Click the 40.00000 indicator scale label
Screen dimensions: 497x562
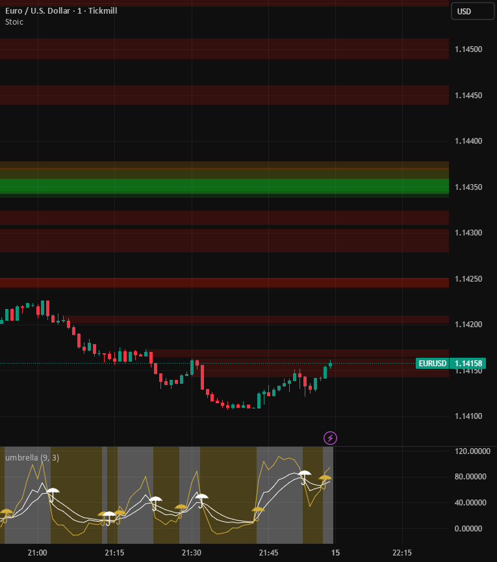[470, 503]
